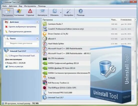The image size is (138, 106).
Task: Open the Программы toolbar section
Action: coord(8,12)
